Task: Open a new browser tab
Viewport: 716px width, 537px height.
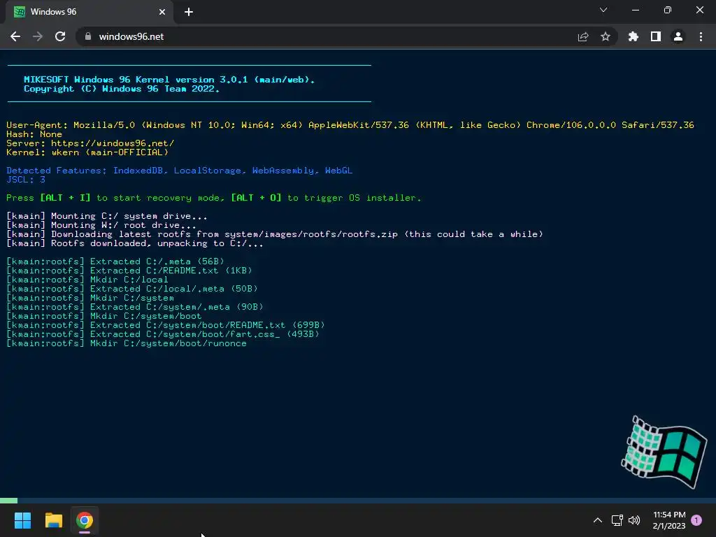Action: point(189,12)
